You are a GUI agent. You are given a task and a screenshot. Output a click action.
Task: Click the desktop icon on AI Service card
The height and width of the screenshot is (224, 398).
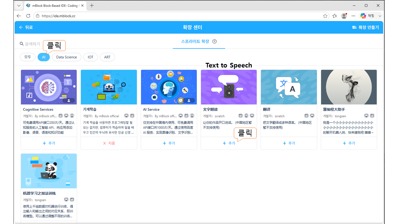(181, 116)
